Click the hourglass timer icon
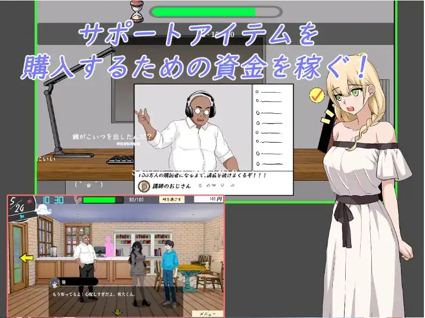This screenshot has width=425, height=318. click(137, 11)
